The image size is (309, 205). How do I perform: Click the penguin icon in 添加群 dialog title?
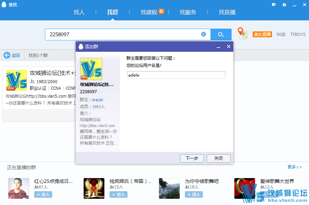coord(81,47)
